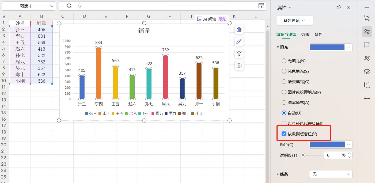Switch to the 效果 tab

click(305, 35)
